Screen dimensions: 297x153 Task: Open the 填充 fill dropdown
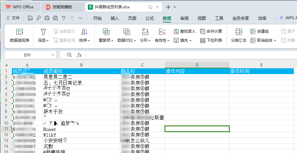pos(183,40)
